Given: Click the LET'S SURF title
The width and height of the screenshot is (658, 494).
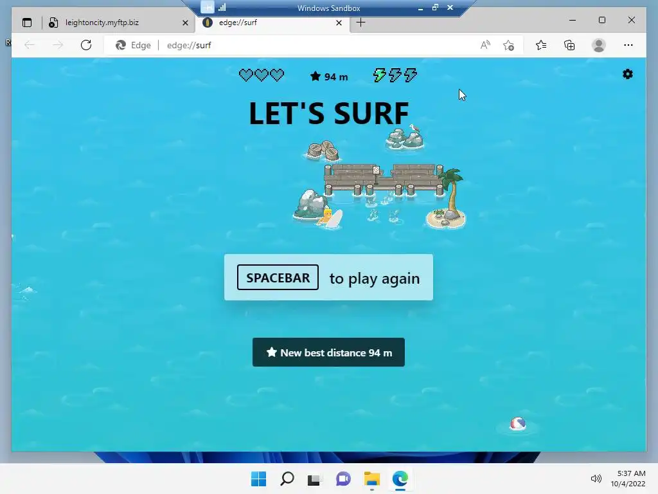Looking at the screenshot, I should point(328,113).
